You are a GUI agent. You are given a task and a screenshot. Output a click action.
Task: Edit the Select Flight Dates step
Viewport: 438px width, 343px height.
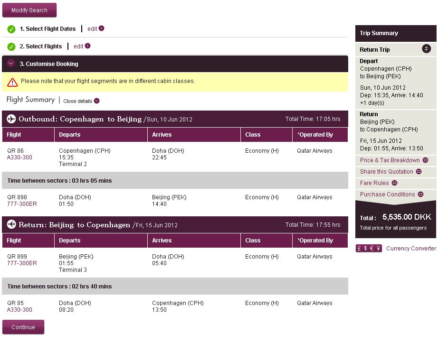(x=95, y=29)
